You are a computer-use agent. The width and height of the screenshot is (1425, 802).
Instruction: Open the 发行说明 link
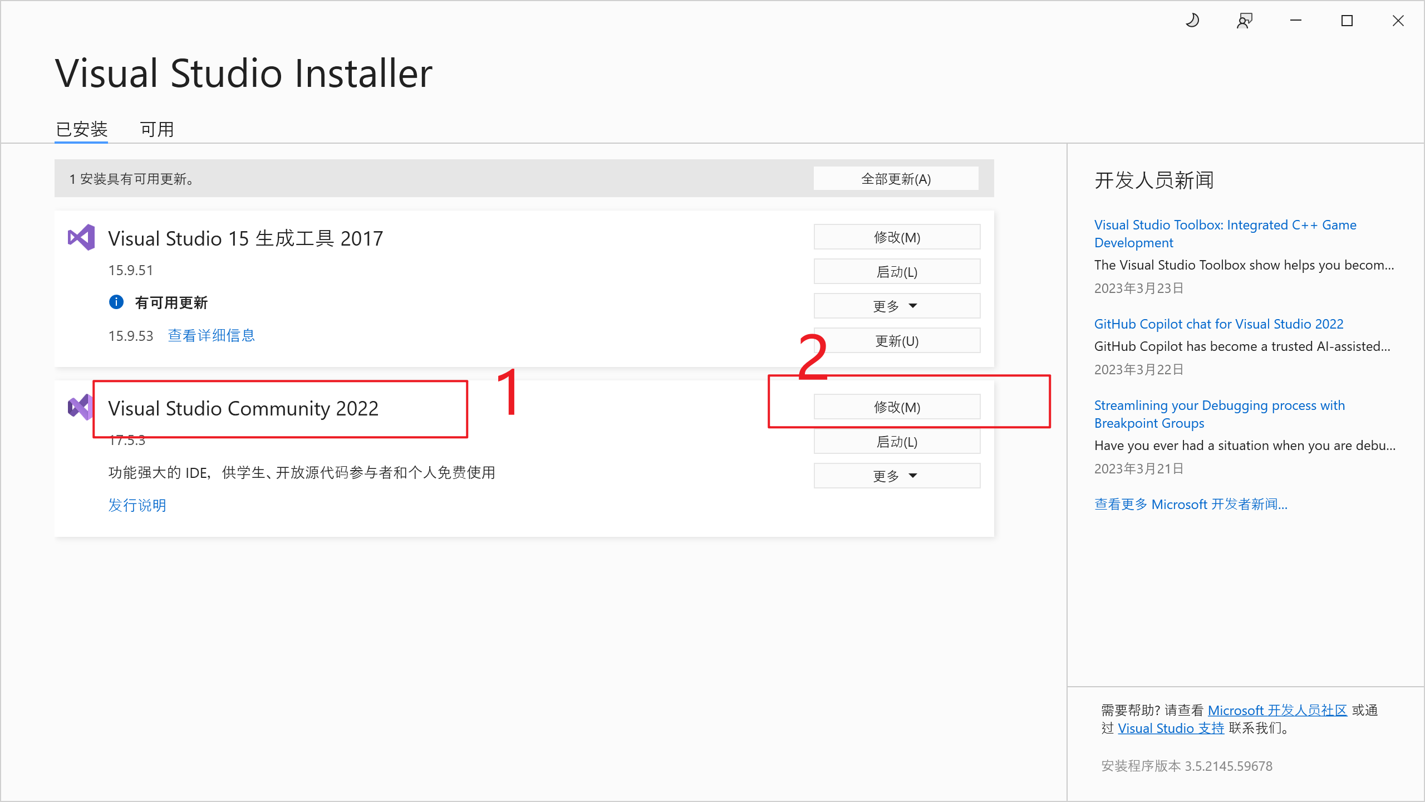click(x=137, y=505)
